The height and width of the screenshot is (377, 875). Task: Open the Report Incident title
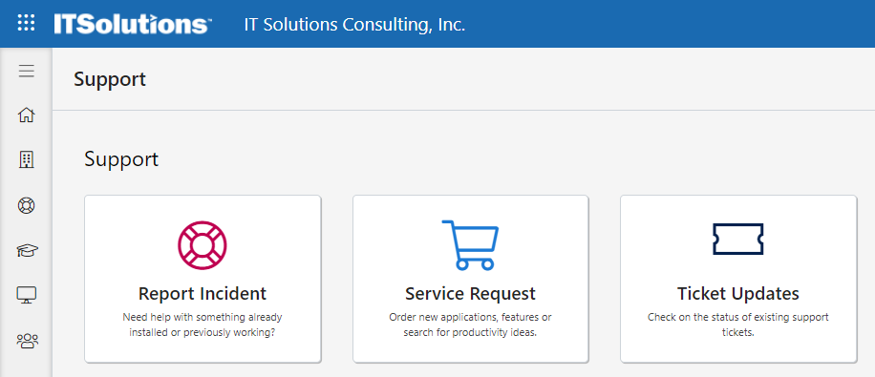pyautogui.click(x=203, y=293)
